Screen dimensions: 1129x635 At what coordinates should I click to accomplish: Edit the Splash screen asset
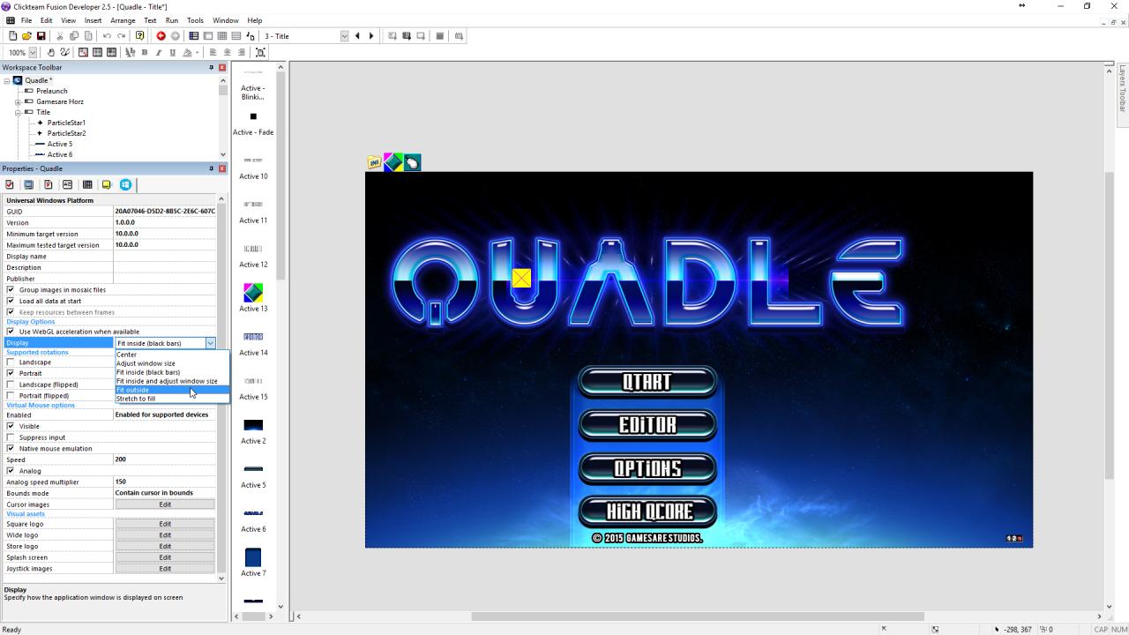coord(165,557)
